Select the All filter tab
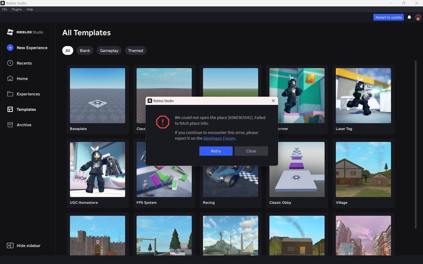Image resolution: width=423 pixels, height=264 pixels. [x=68, y=51]
